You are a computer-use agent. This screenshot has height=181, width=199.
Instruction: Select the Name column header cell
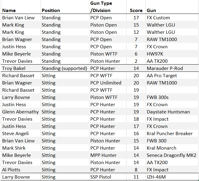pos(21,7)
